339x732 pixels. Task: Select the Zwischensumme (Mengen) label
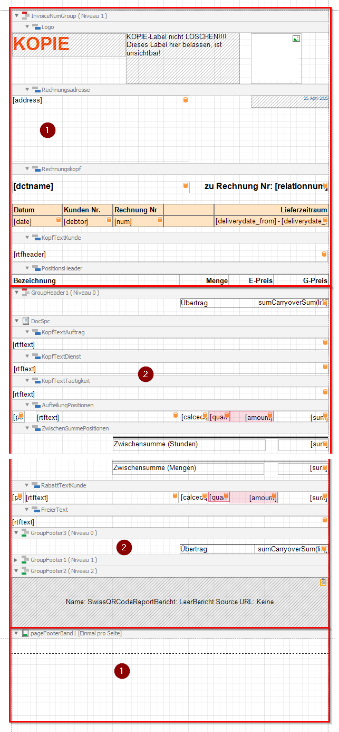click(188, 468)
